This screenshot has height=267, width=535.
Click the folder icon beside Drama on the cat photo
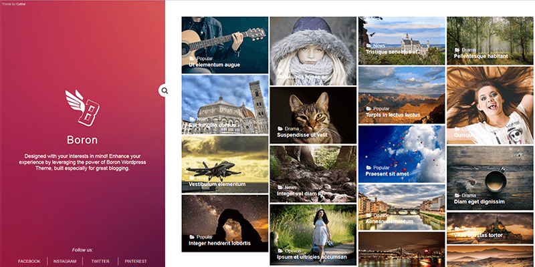[x=280, y=128]
